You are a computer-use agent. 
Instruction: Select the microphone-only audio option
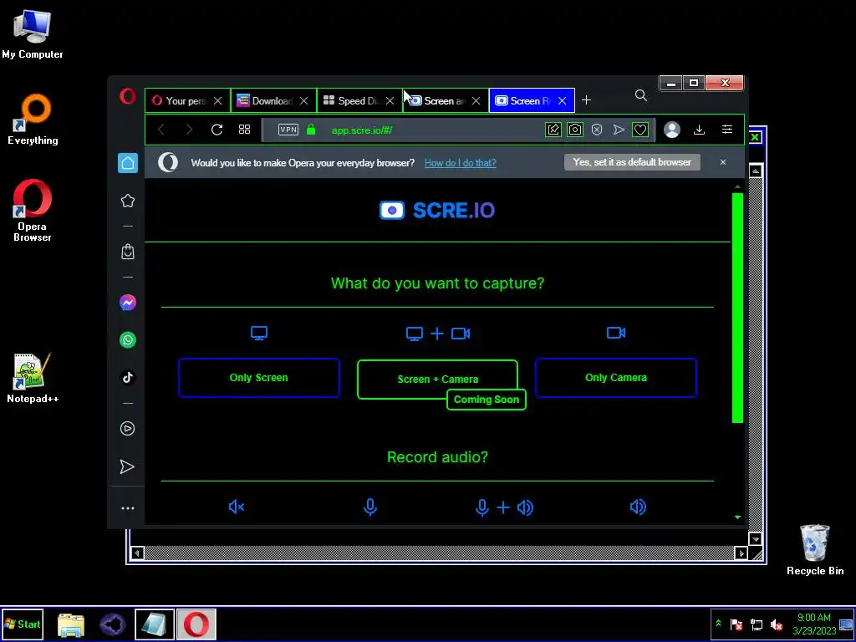370,507
